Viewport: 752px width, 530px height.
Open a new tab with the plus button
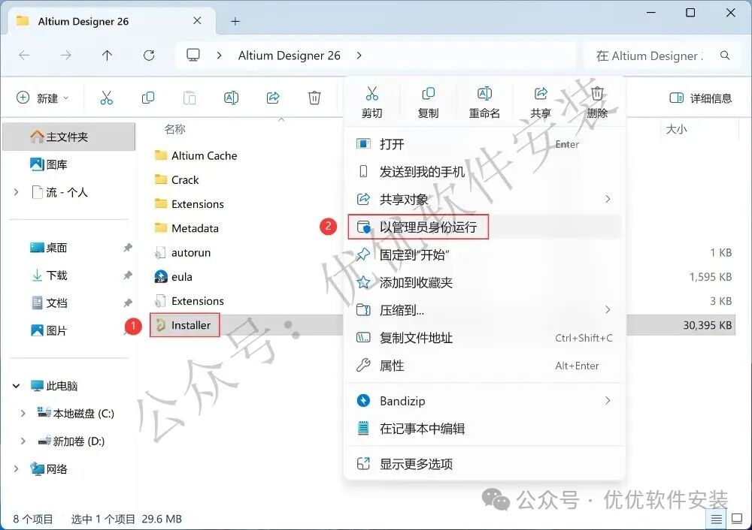[235, 21]
